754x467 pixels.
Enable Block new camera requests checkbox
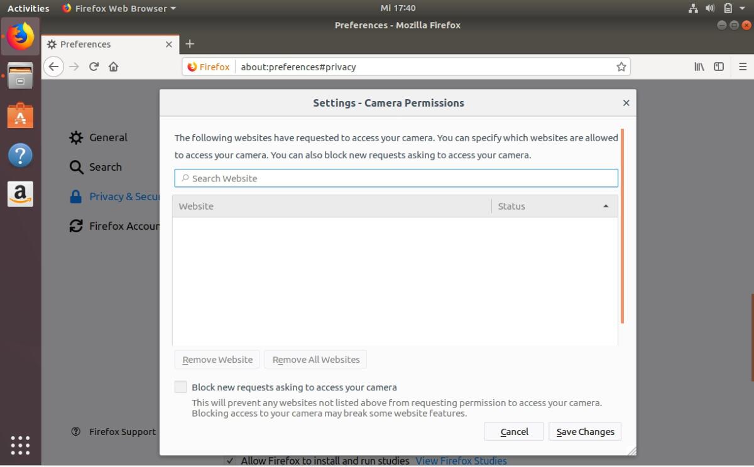pyautogui.click(x=181, y=387)
